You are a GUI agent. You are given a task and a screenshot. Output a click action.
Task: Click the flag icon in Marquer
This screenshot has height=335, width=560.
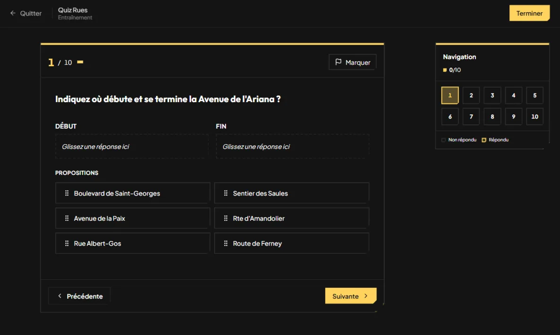click(338, 62)
